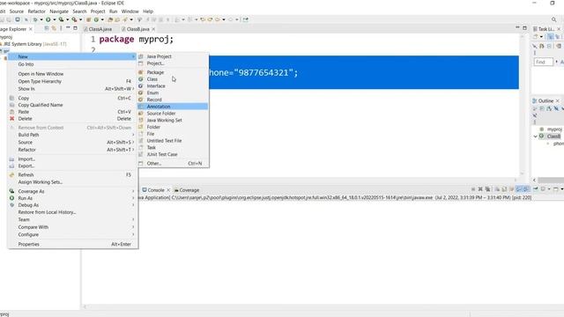The image size is (564, 317).
Task: Click the New Java Package toolbar icon
Action: 88,19
